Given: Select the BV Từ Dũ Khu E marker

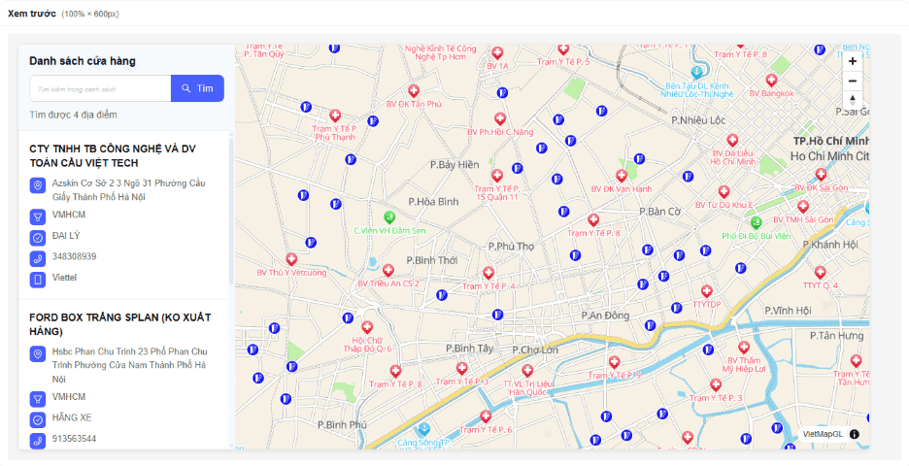Looking at the screenshot, I should coord(724,192).
